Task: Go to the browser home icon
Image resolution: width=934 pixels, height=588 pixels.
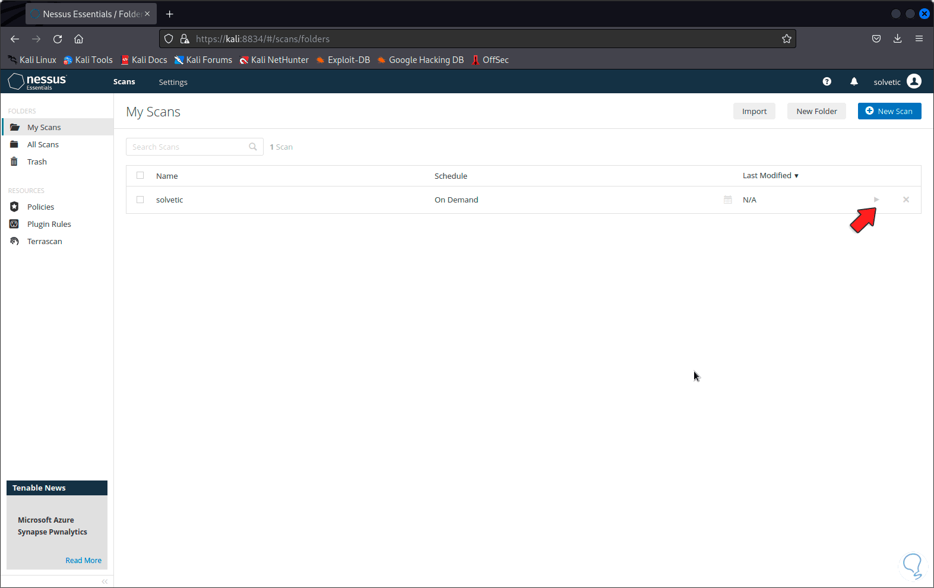Action: pos(78,39)
